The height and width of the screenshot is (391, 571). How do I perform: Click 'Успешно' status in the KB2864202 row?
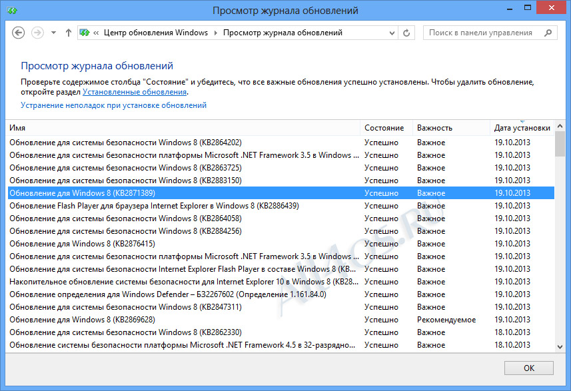[381, 143]
